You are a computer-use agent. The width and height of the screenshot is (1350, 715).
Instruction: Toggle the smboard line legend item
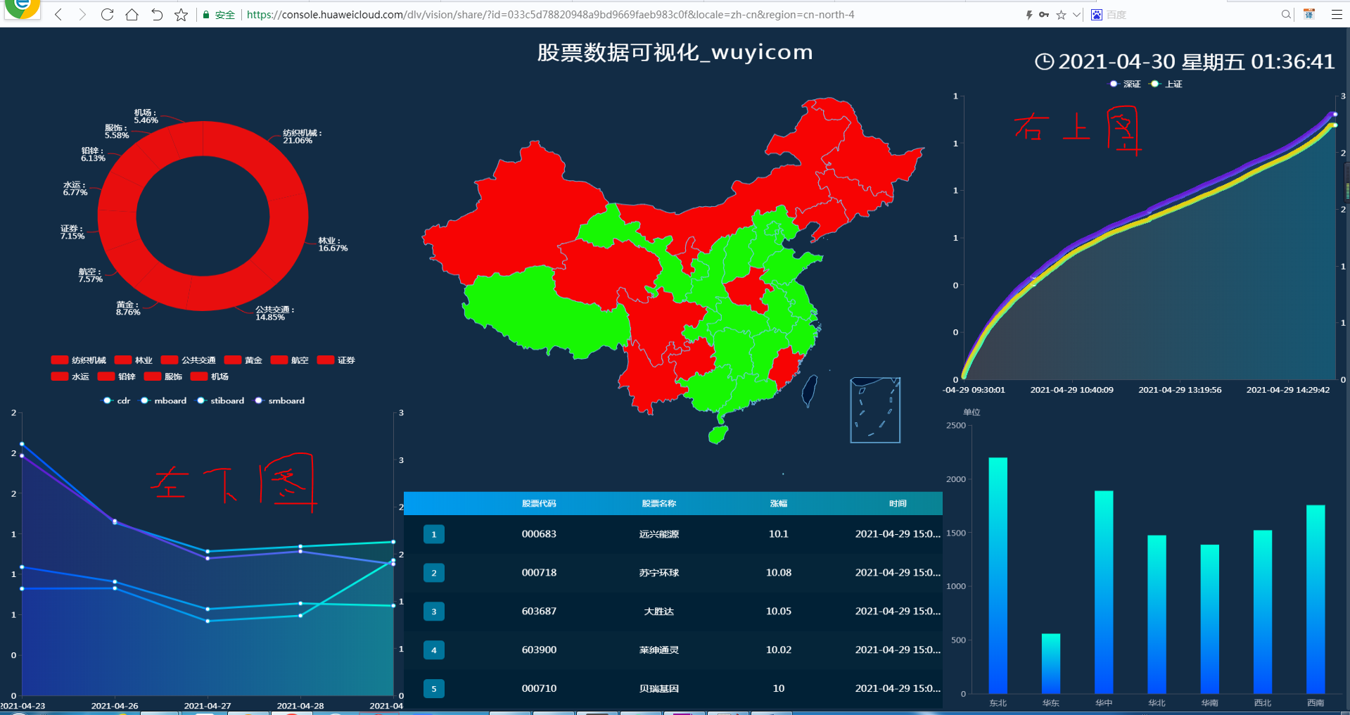pyautogui.click(x=279, y=400)
